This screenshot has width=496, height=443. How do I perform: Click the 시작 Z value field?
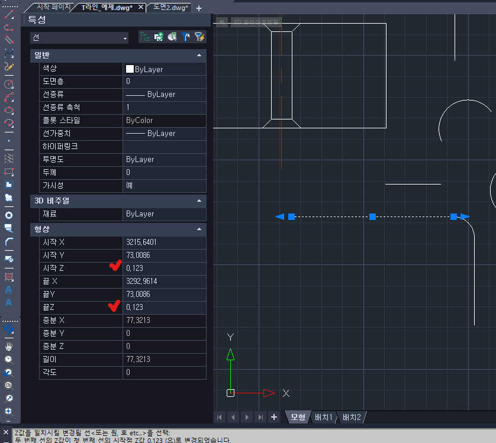(x=164, y=268)
